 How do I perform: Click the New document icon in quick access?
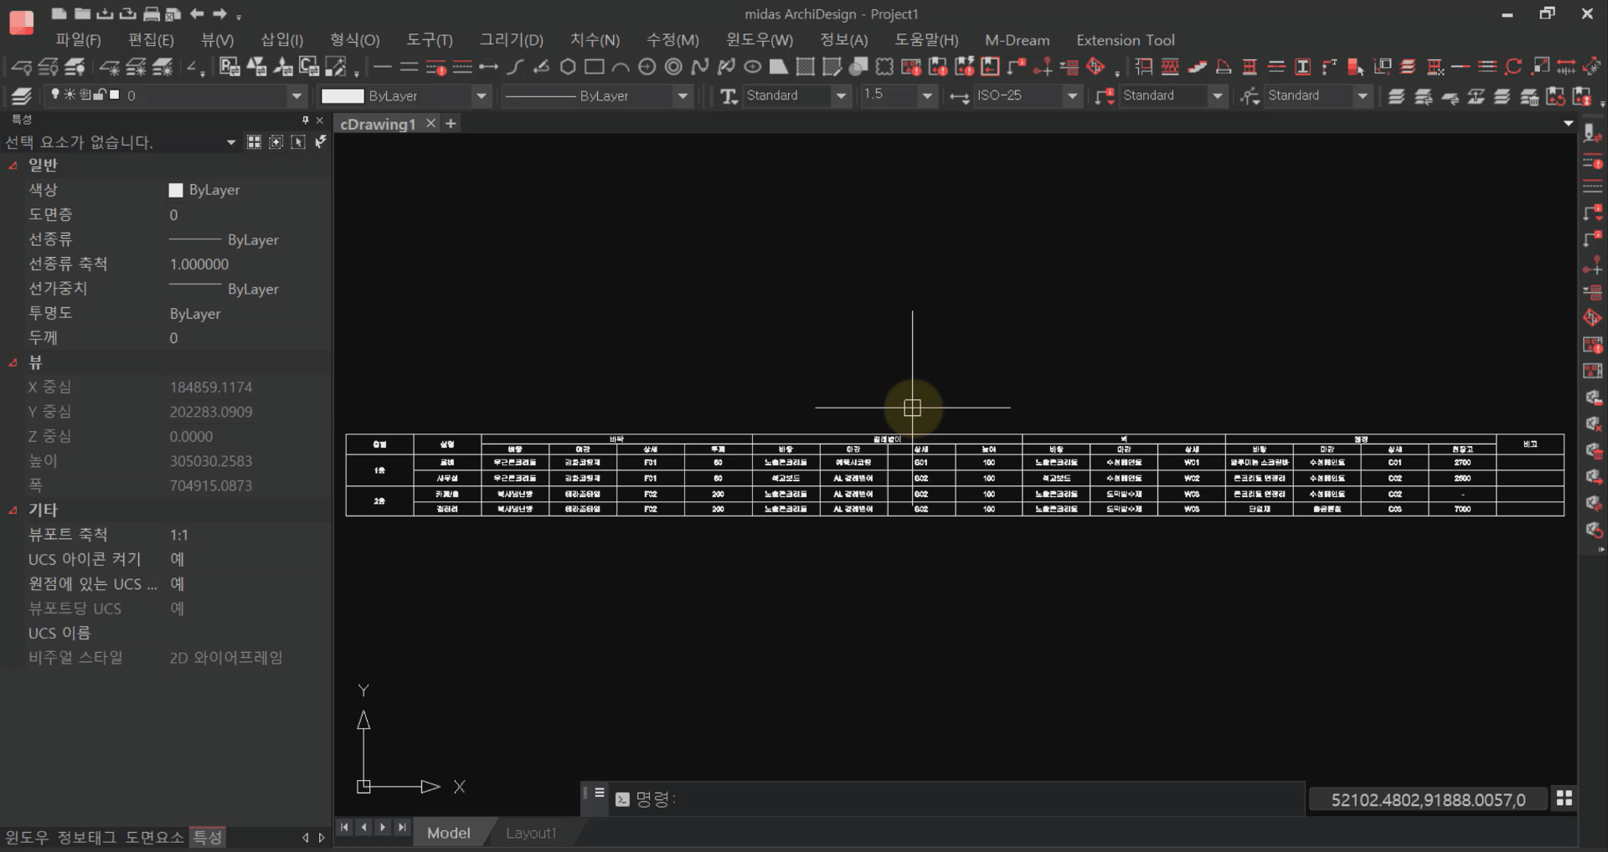pos(59,13)
